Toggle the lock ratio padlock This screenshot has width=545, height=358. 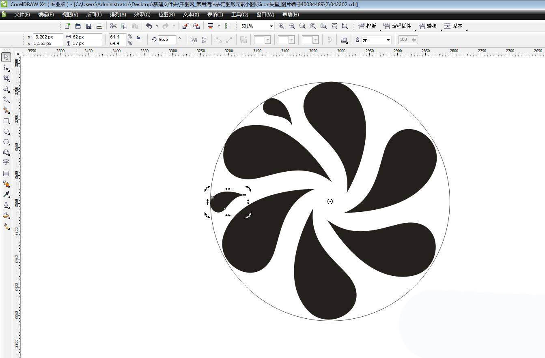tap(138, 37)
